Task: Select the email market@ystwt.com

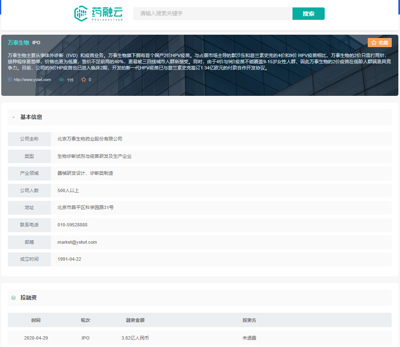Action: [77, 242]
